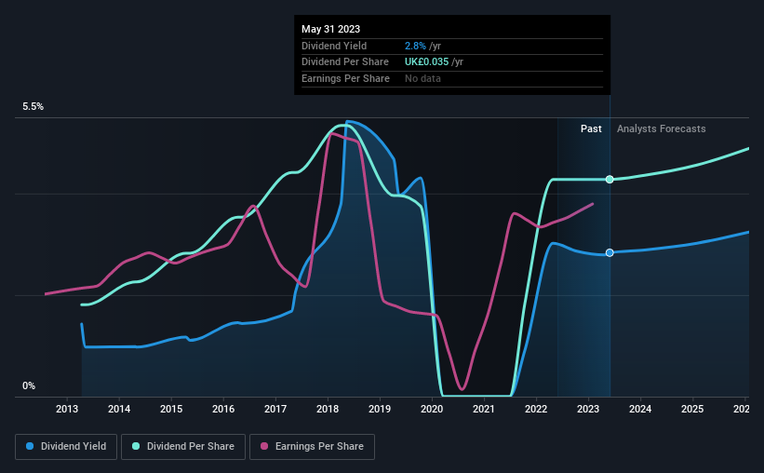The image size is (764, 473).
Task: Click the Past region label
Action: 591,128
